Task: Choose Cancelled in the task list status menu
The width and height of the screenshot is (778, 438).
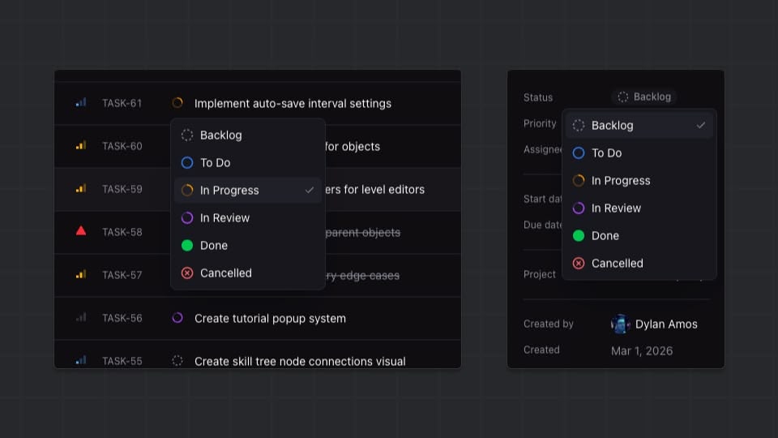Action: coord(248,273)
